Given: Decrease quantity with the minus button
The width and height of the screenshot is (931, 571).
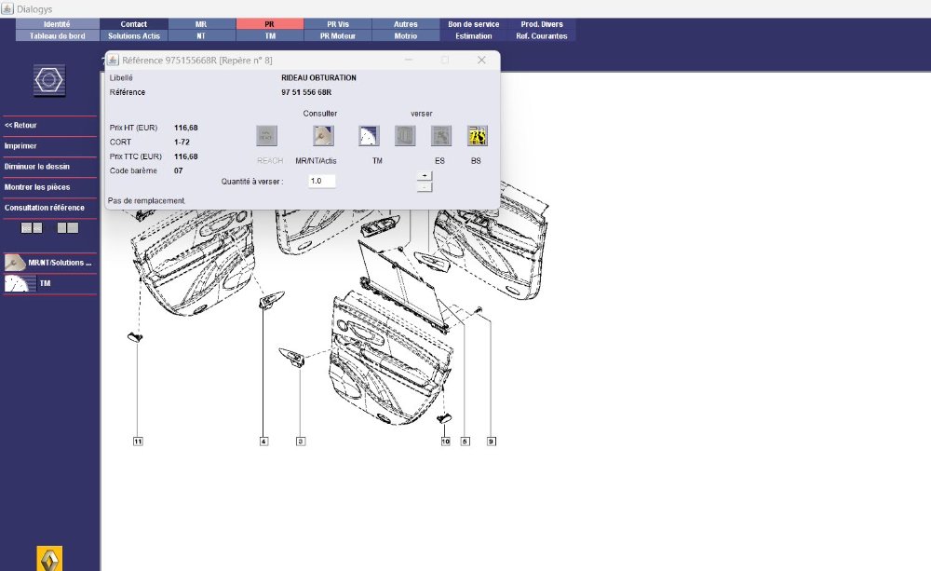Looking at the screenshot, I should tap(424, 187).
